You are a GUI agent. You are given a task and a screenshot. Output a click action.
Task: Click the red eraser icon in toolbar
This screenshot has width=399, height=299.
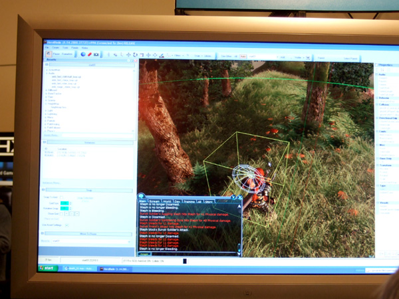pos(90,54)
